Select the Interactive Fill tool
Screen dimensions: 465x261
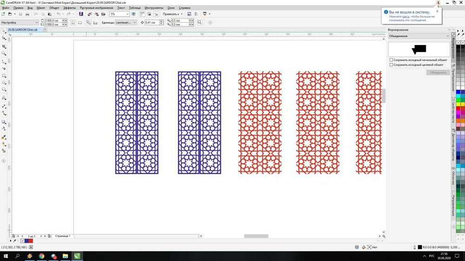[4, 144]
